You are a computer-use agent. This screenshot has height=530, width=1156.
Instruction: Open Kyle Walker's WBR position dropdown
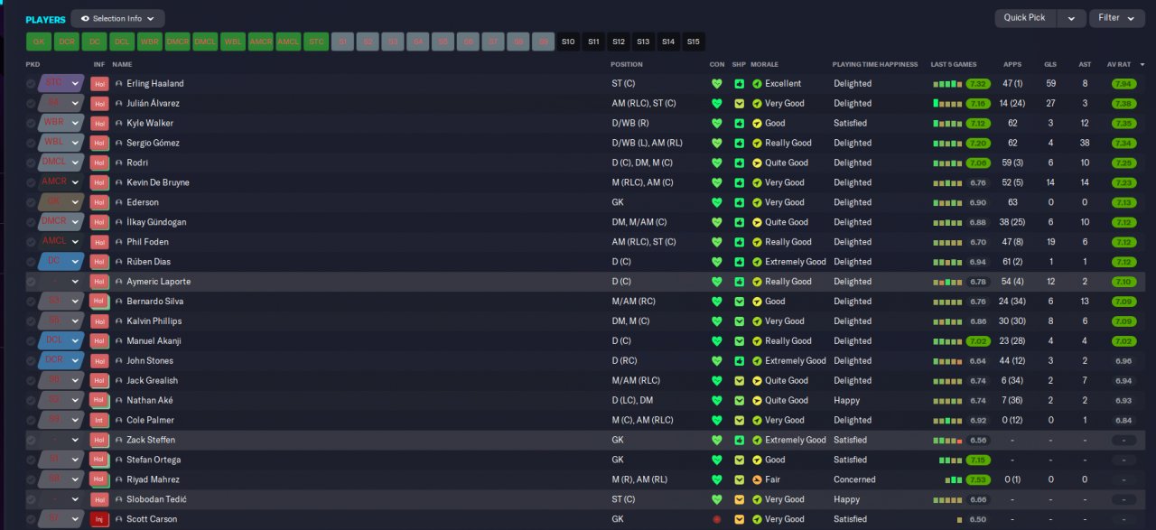click(76, 123)
